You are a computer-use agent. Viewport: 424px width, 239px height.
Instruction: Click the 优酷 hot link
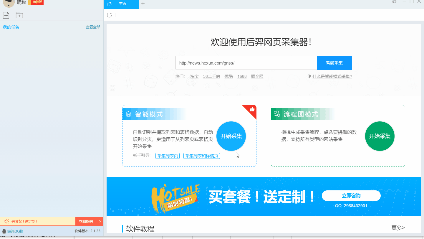click(228, 76)
